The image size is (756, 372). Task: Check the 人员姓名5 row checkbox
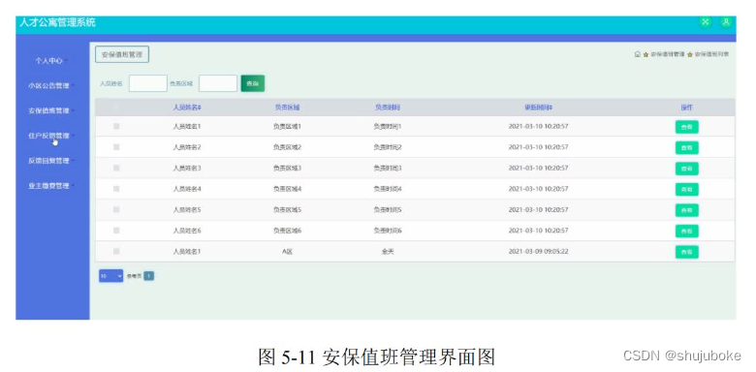click(x=116, y=209)
